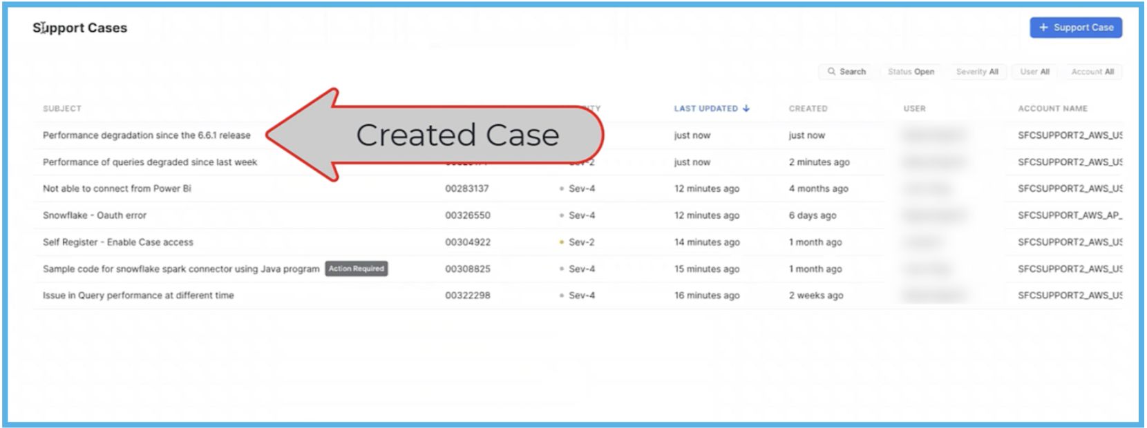Open the Status Open filter dropdown
1147x428 pixels.
point(911,72)
